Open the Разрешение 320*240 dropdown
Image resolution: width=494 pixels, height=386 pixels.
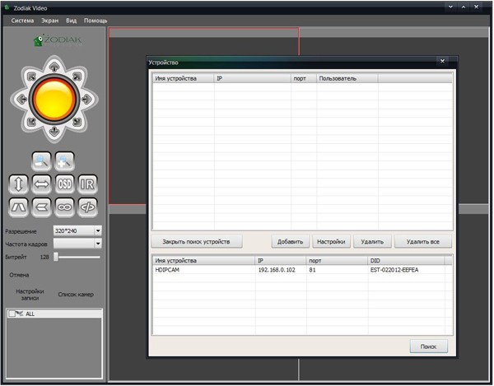[97, 231]
